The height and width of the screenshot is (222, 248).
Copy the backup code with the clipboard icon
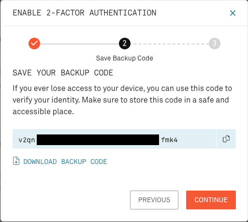coord(226,139)
